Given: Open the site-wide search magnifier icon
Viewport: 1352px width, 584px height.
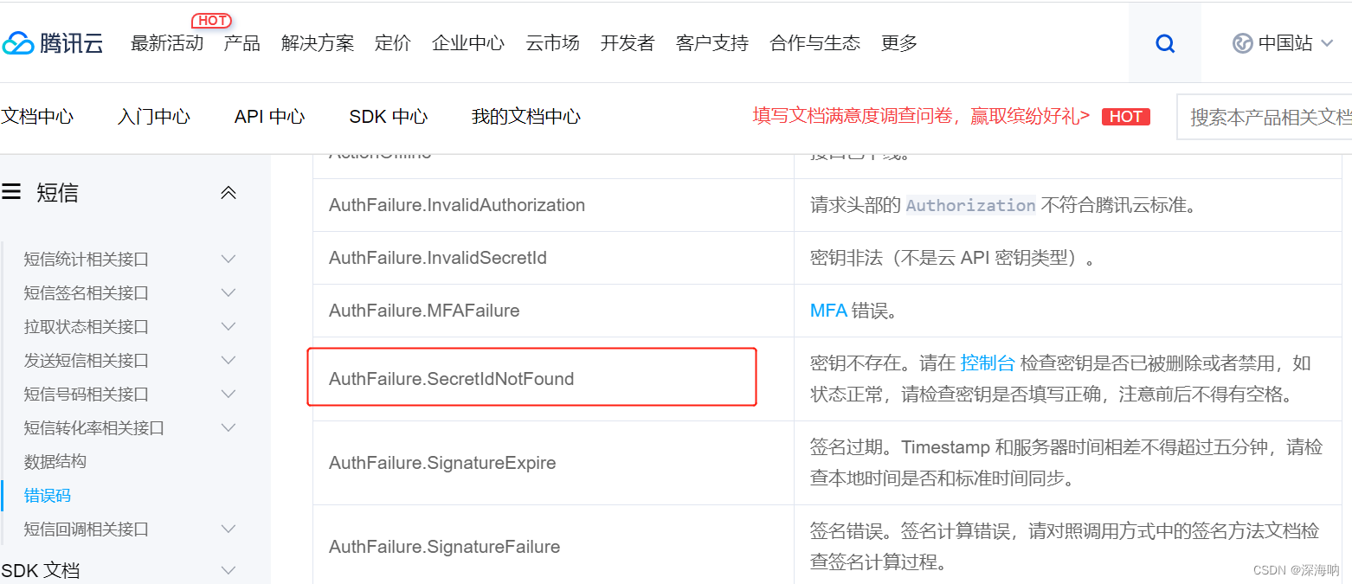Looking at the screenshot, I should coord(1164,42).
